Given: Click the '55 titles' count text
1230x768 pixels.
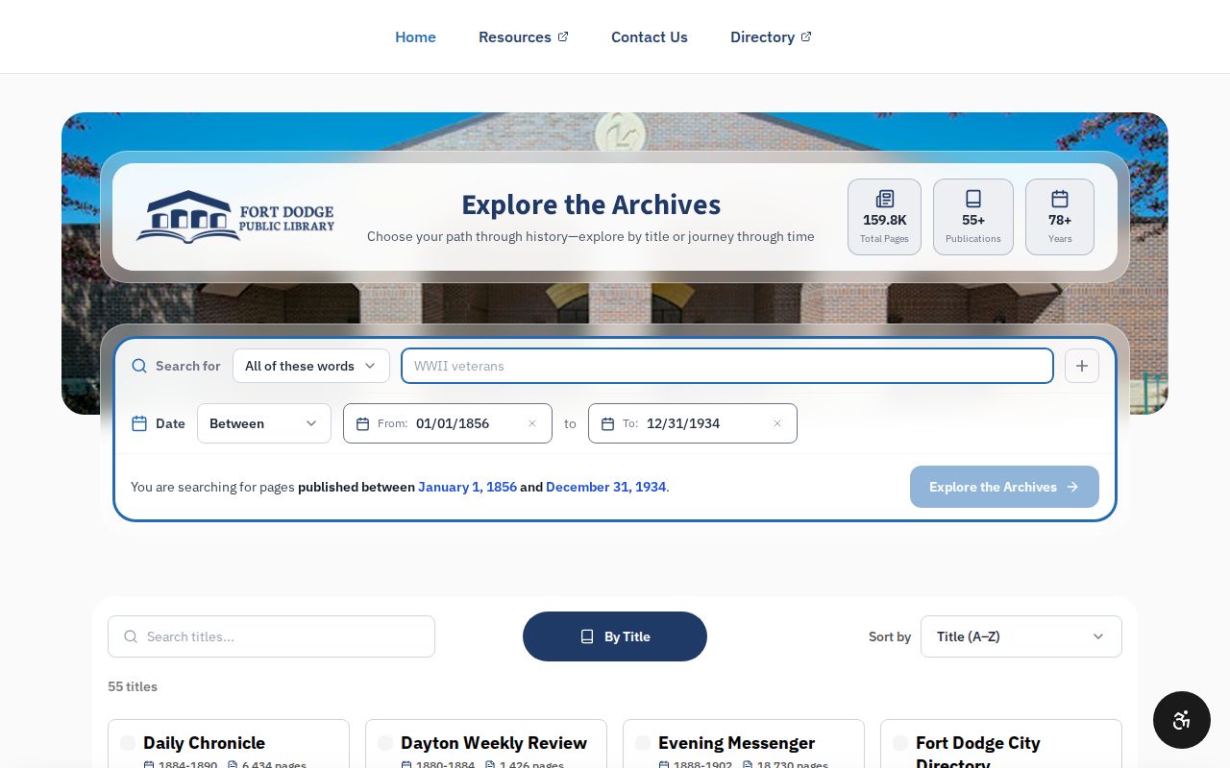Looking at the screenshot, I should [133, 686].
